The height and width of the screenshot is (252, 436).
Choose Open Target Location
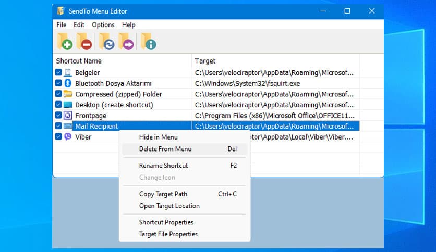coord(185,206)
